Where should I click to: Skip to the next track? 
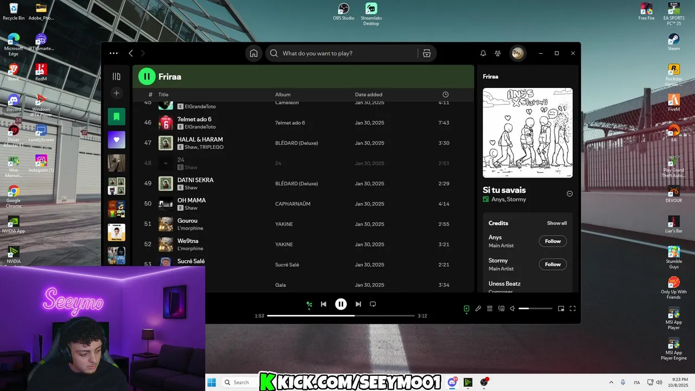point(358,304)
